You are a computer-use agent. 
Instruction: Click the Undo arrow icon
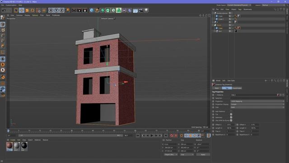[x=4, y=10]
